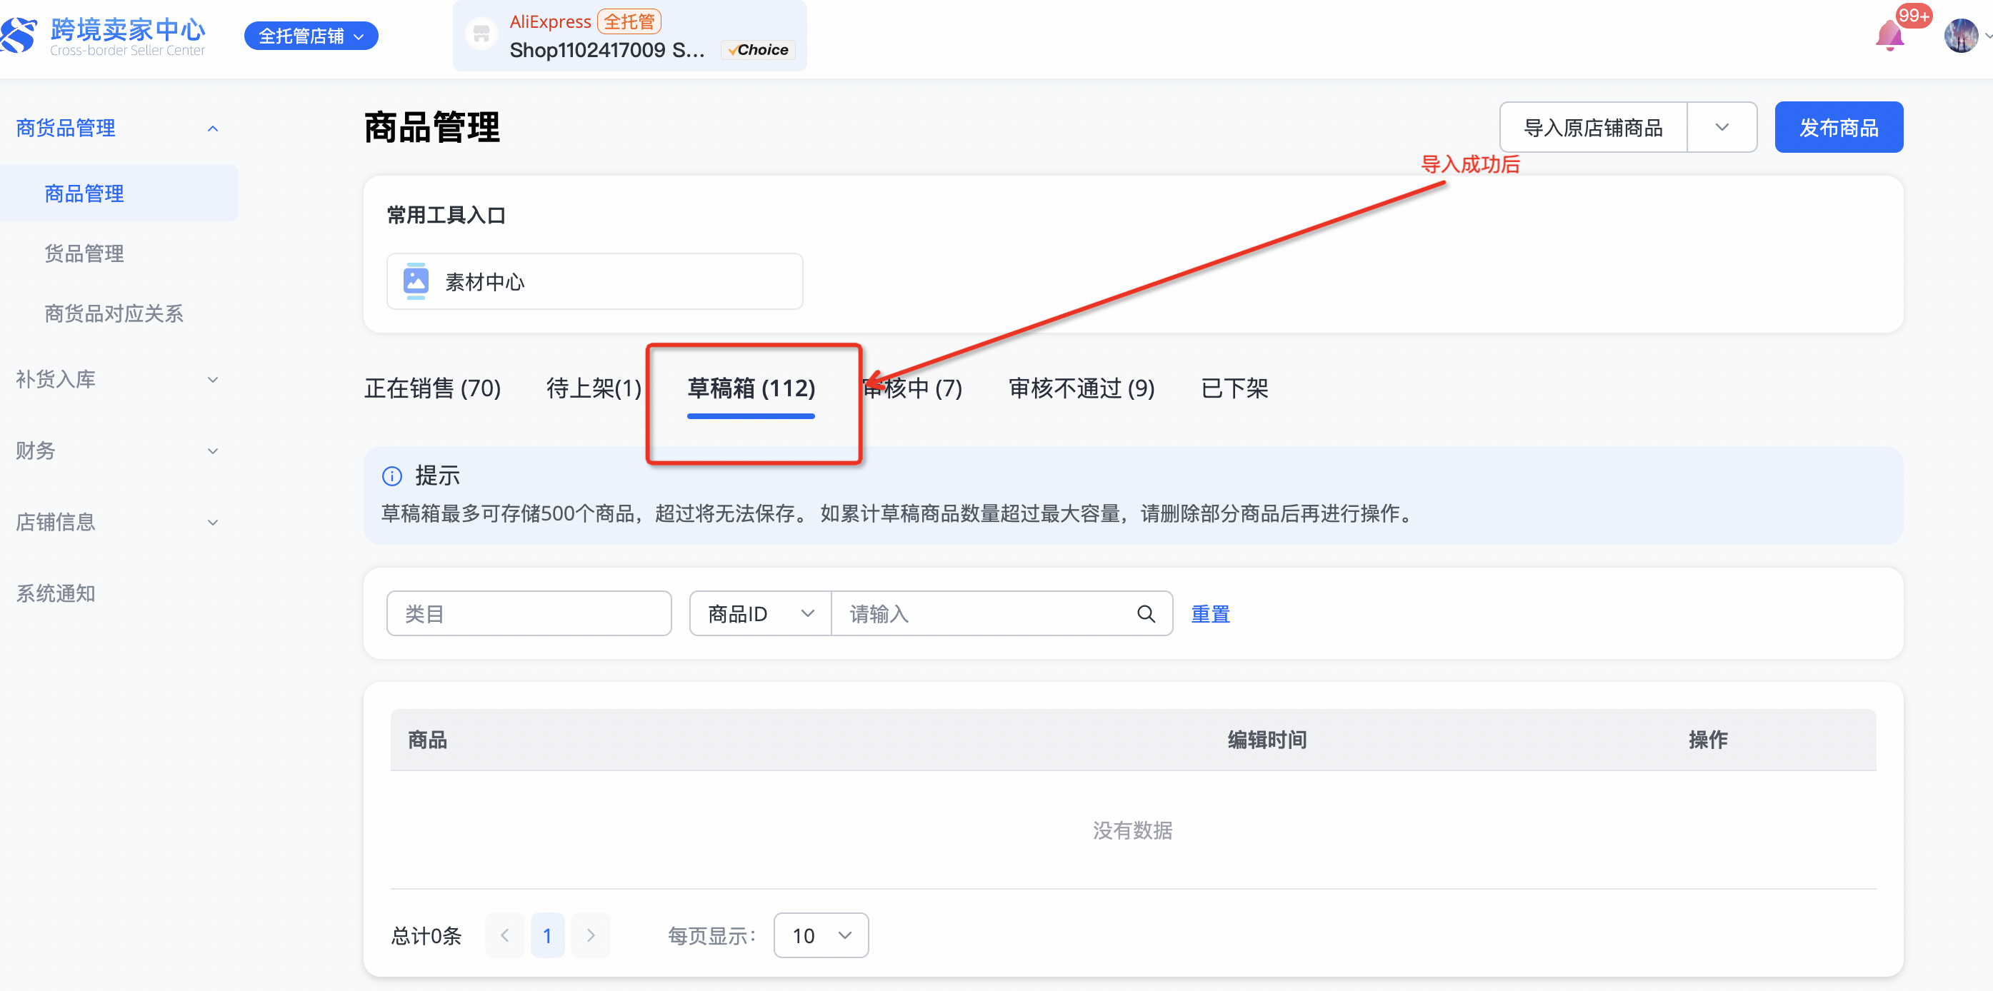Image resolution: width=1993 pixels, height=991 pixels.
Task: Switch to 正在销售 (70) tab
Action: 432,388
